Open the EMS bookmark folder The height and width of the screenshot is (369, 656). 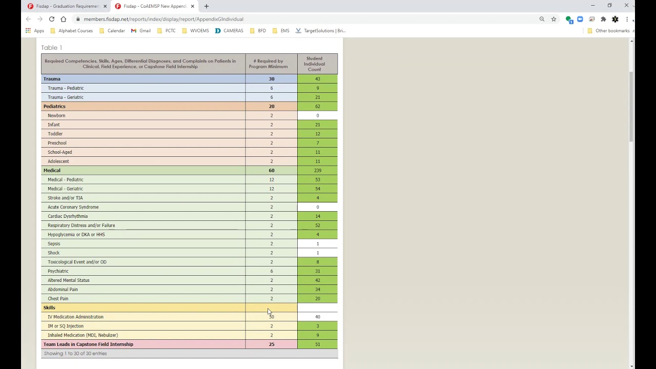(x=281, y=31)
